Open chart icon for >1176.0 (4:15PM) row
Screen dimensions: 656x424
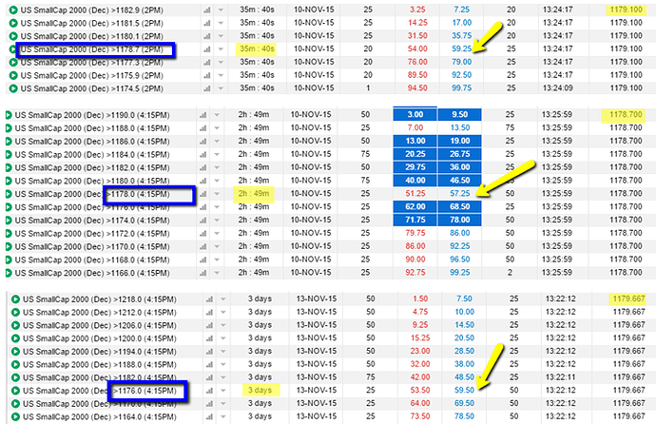(209, 391)
